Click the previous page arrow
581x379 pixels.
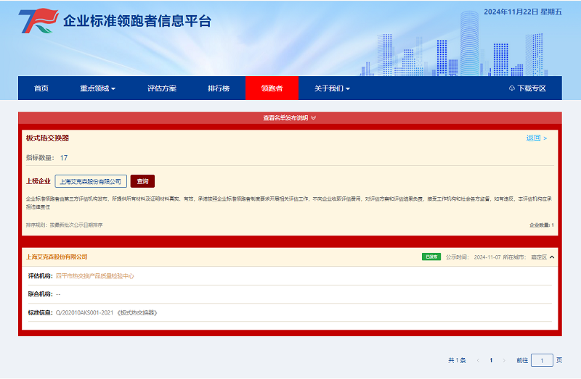(477, 360)
